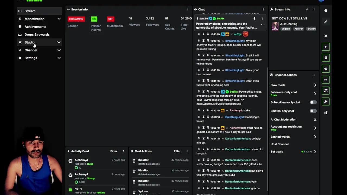Open Mod Actions kebab menu
The width and height of the screenshot is (347, 195).
187,151
